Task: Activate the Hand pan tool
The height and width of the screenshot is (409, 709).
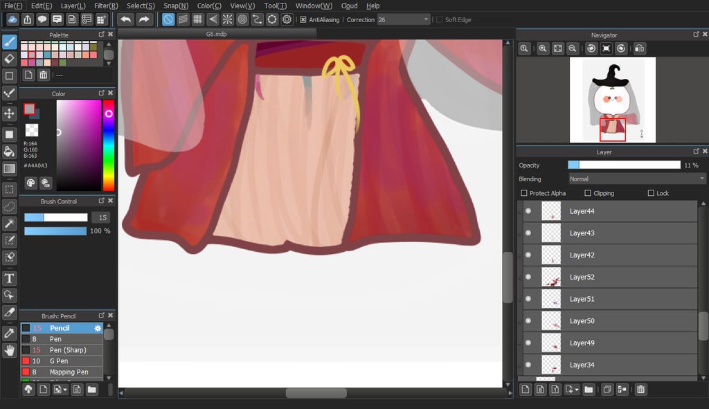Action: (x=9, y=350)
